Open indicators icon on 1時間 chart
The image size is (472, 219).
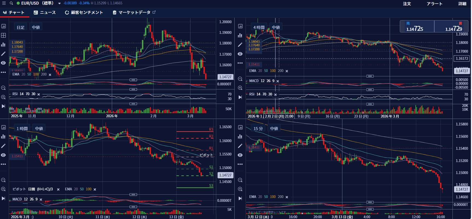coord(4,137)
